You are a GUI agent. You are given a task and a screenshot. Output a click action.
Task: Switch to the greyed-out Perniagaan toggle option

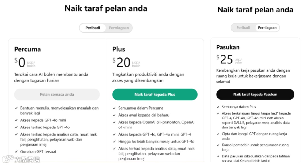tap(119, 28)
